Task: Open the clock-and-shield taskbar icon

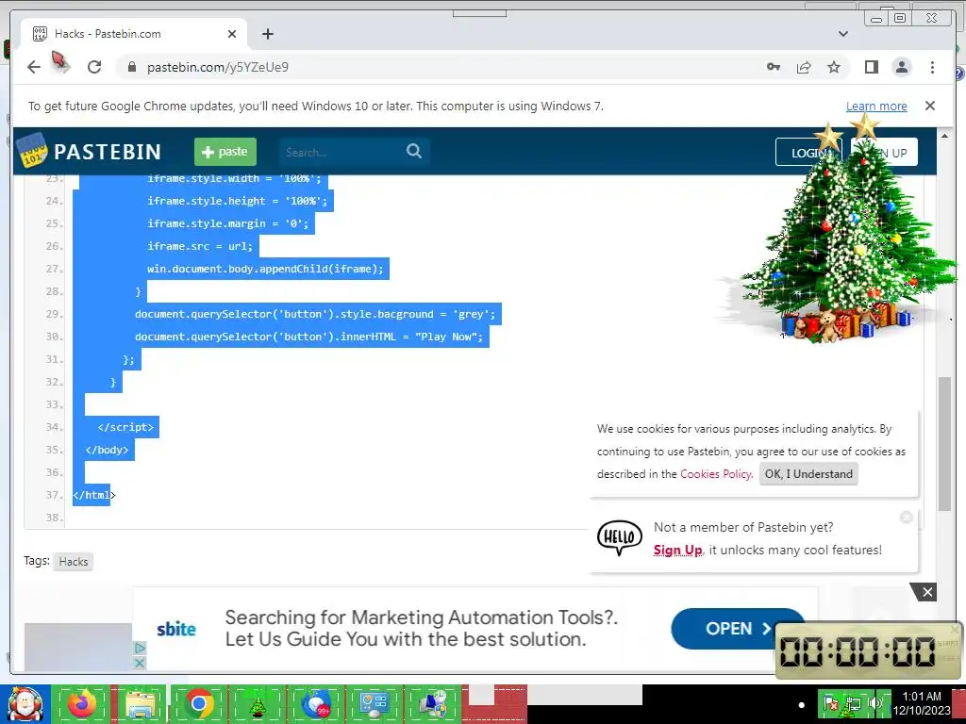Action: (x=433, y=704)
